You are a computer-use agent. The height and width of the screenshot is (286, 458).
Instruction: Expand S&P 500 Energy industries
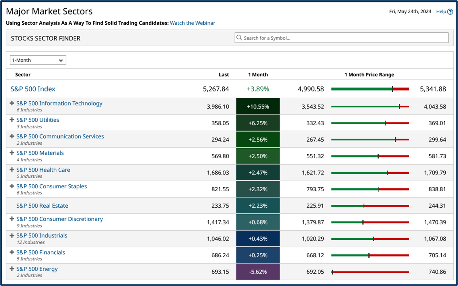click(11, 269)
